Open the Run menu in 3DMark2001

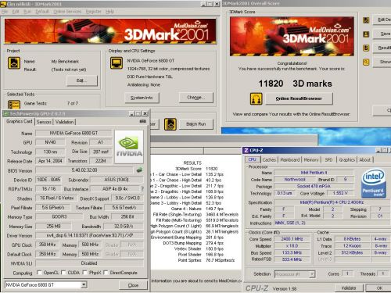click(x=27, y=12)
